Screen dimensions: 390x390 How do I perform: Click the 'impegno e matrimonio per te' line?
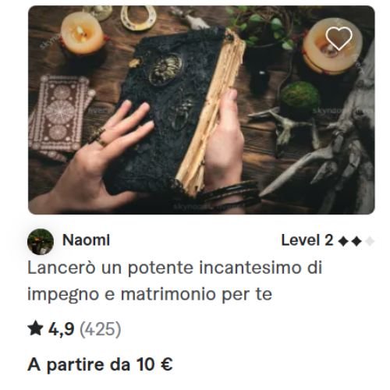(x=150, y=294)
